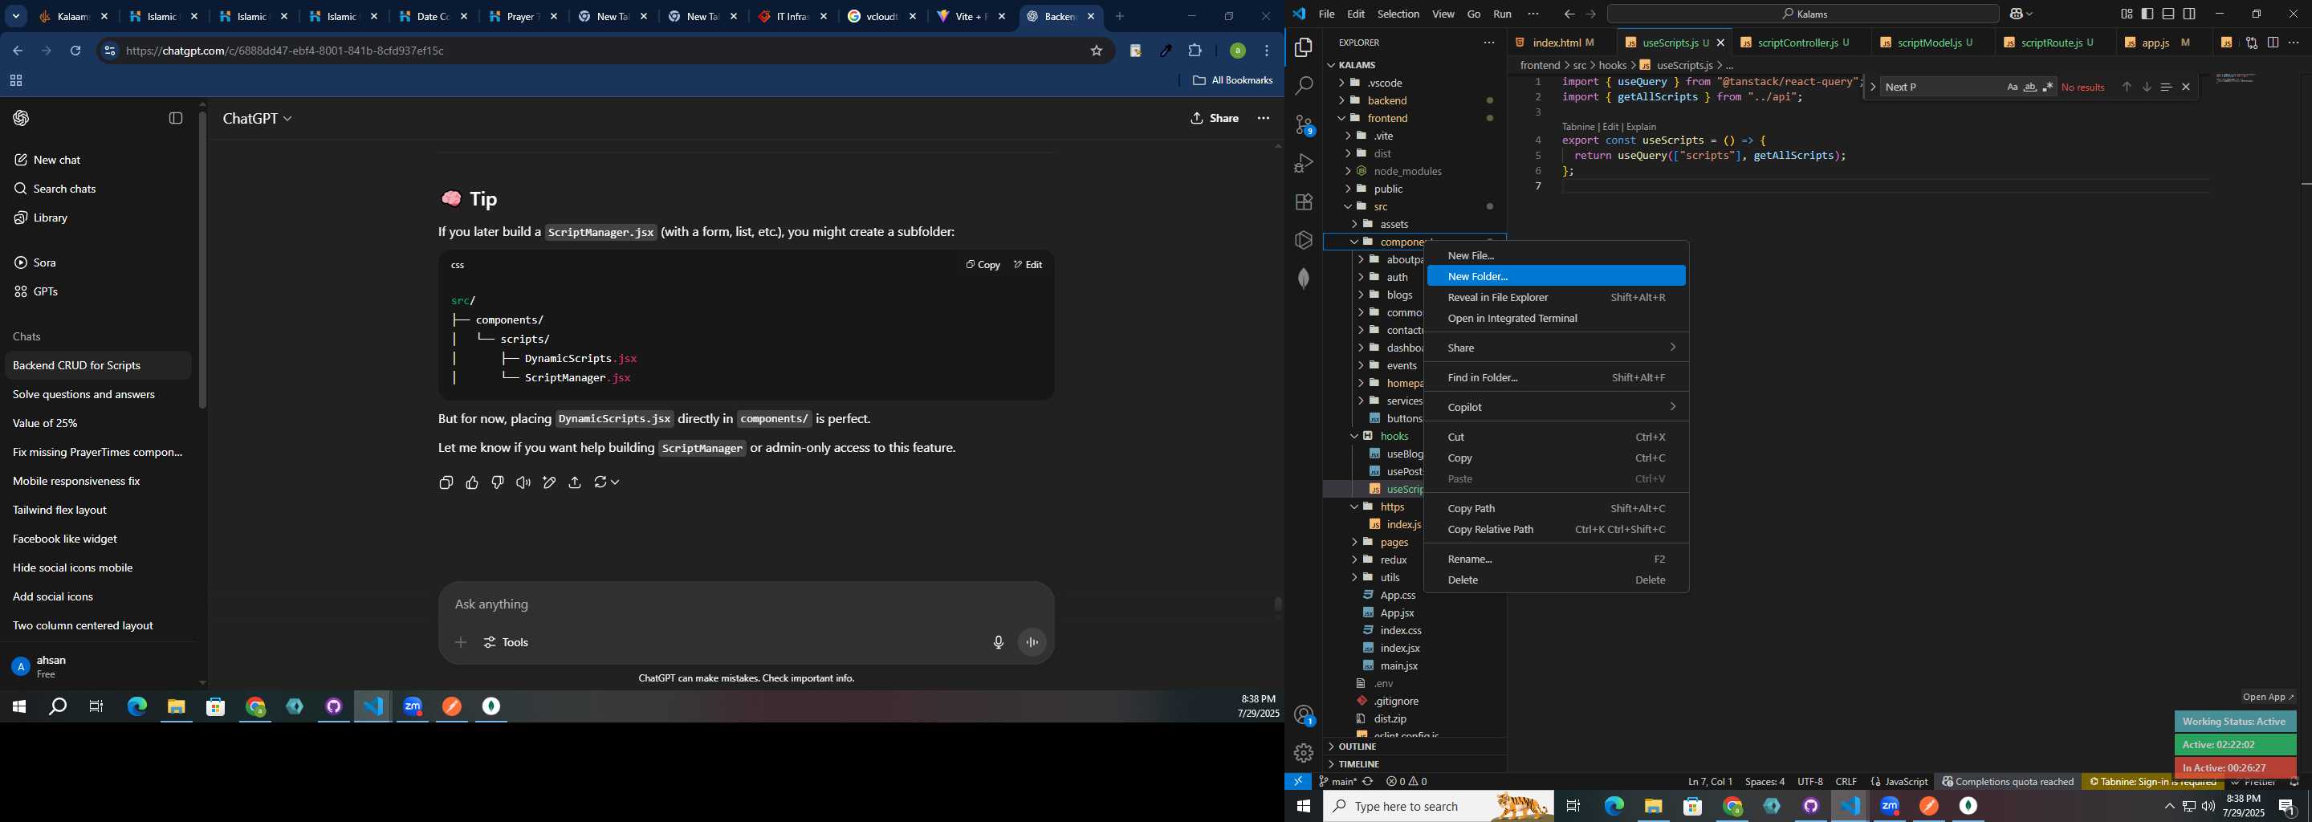Close the find widget in the editor
The image size is (2312, 822).
pyautogui.click(x=2186, y=87)
